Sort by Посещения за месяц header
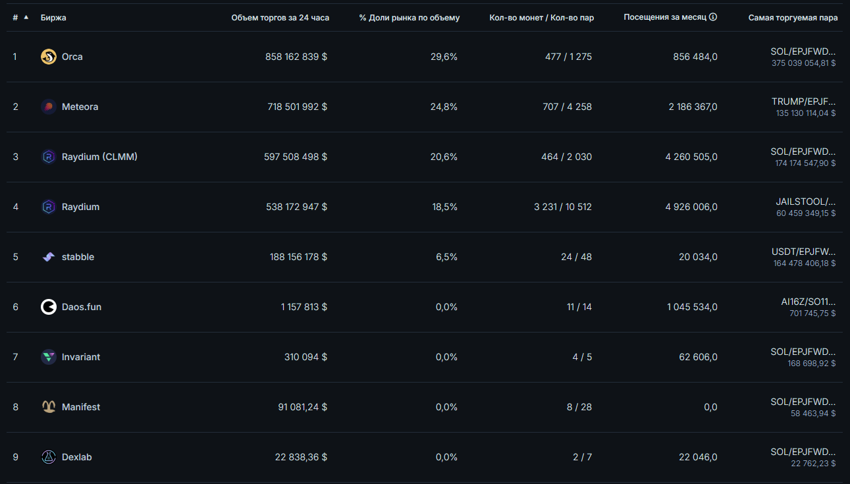The image size is (850, 484). 666,17
